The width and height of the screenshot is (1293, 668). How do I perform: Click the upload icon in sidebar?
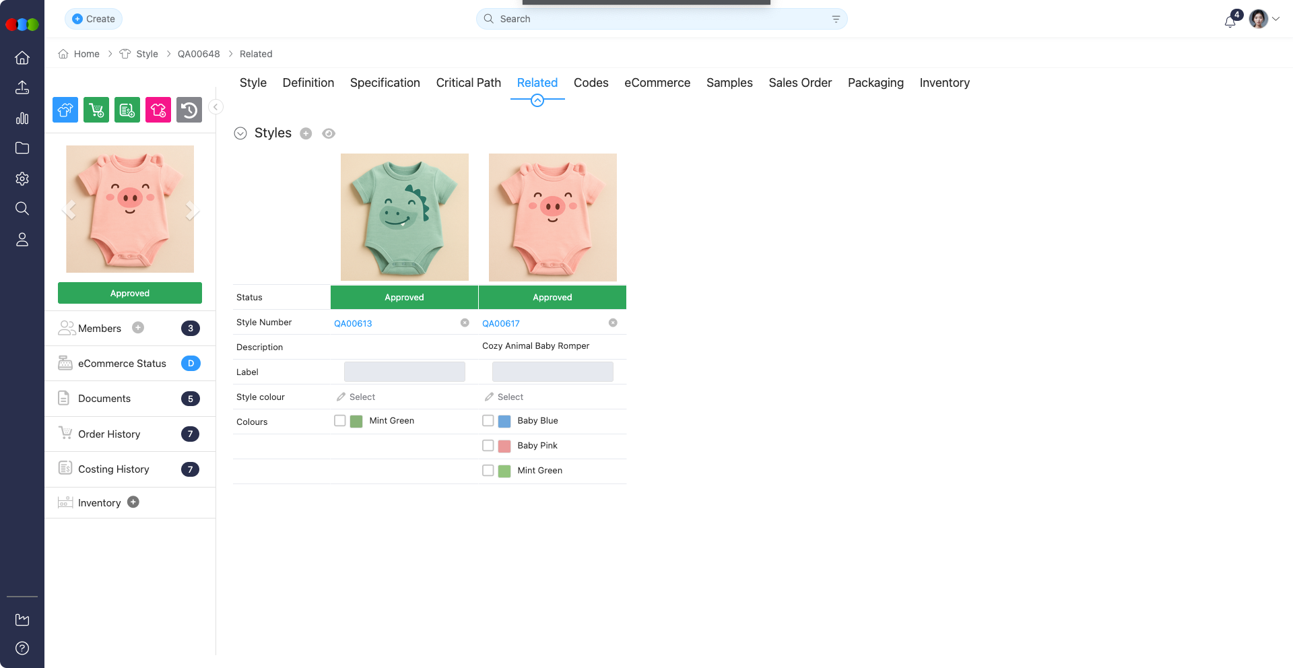tap(22, 88)
